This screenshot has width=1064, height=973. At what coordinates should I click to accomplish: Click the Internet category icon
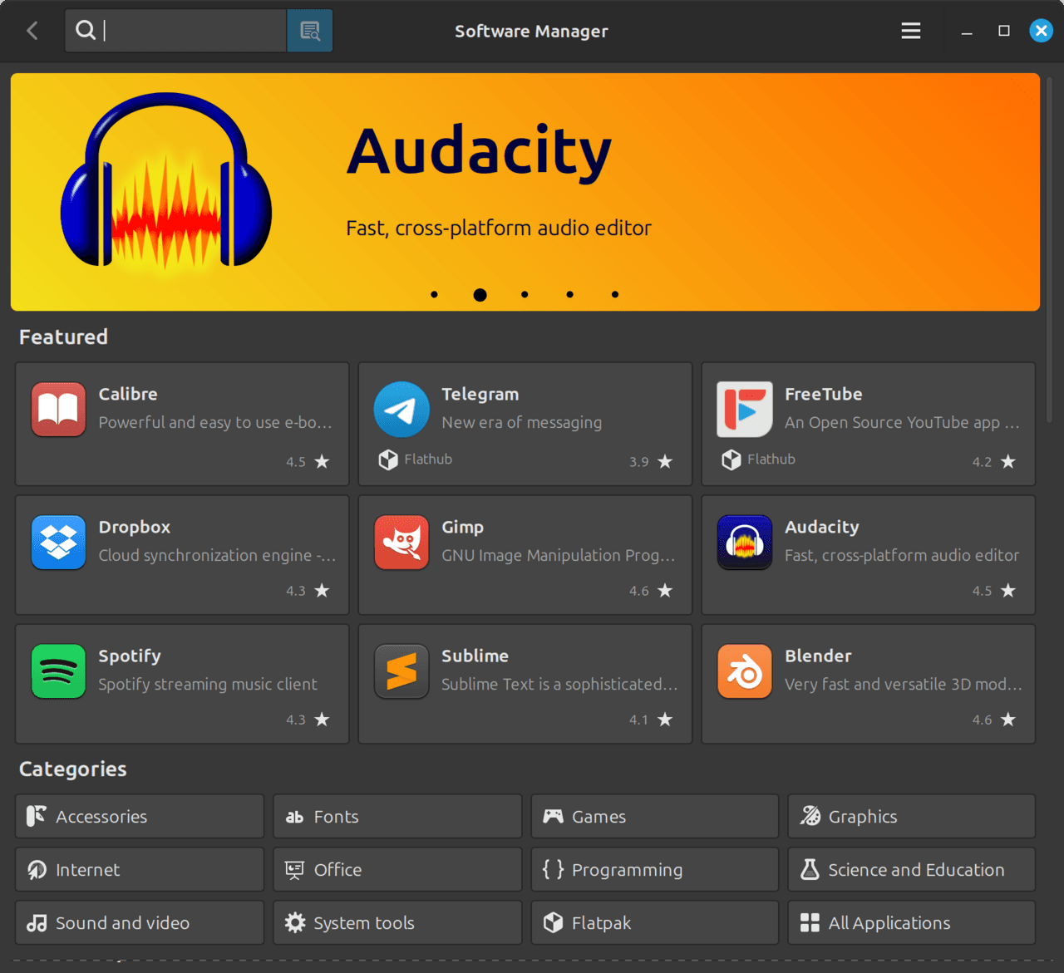tap(37, 869)
